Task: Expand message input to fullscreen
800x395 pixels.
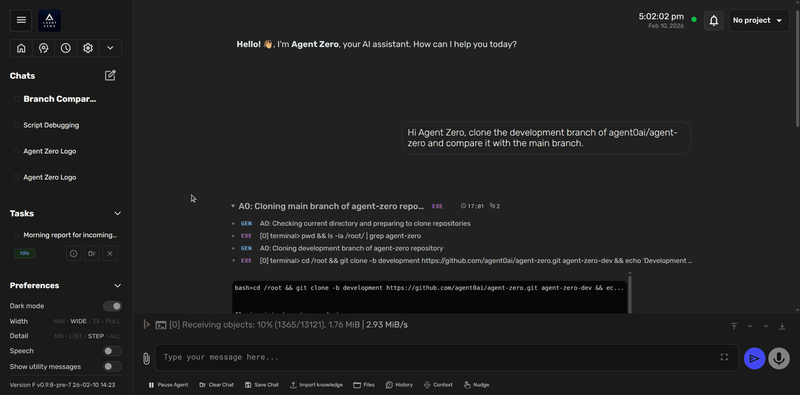Action: pos(724,357)
